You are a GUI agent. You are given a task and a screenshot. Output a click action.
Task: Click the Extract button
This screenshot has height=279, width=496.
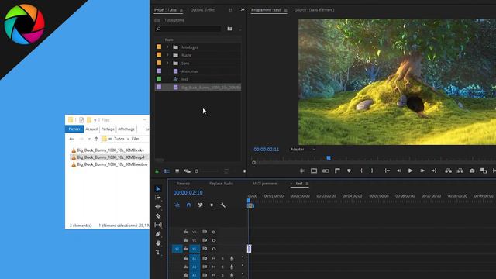point(460,170)
